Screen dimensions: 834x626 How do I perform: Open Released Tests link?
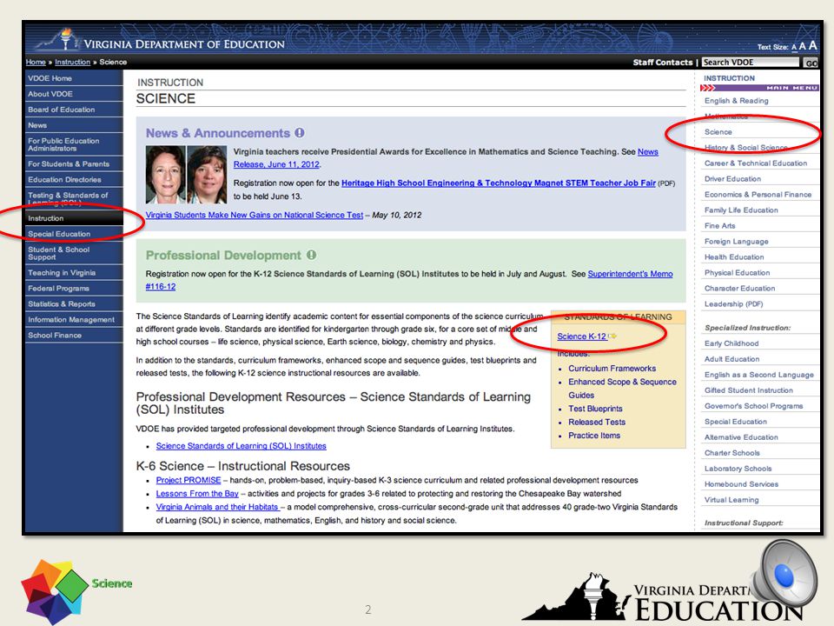click(597, 423)
